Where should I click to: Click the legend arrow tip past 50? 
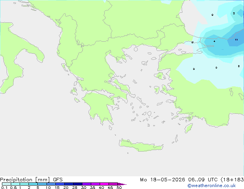point(122,184)
